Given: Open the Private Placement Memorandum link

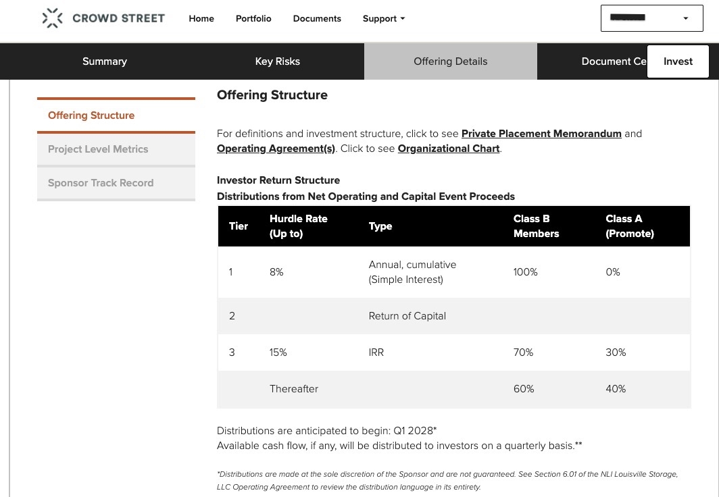Looking at the screenshot, I should click(x=541, y=134).
